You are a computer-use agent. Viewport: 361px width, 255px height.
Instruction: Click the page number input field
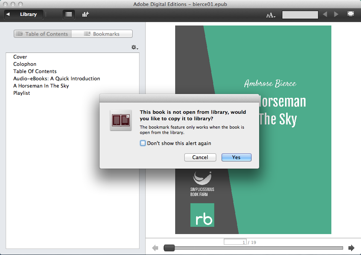(x=235, y=242)
